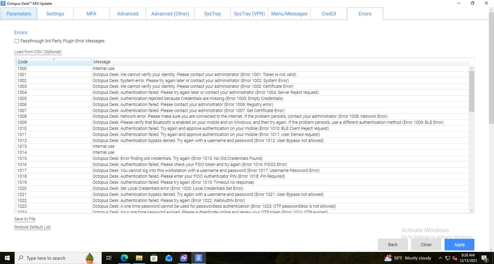
Task: Click Load from CSV (Optional) link
Action: (x=38, y=52)
